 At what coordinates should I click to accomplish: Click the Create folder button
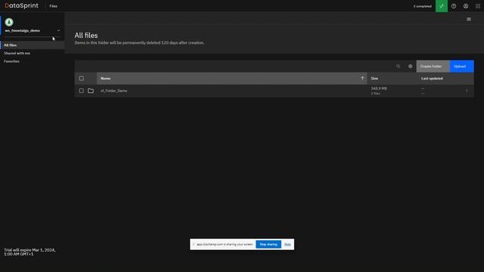pyautogui.click(x=433, y=66)
